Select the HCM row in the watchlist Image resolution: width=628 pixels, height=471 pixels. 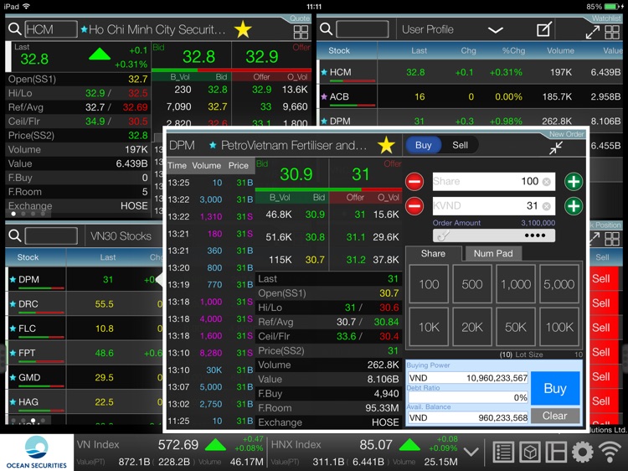471,72
